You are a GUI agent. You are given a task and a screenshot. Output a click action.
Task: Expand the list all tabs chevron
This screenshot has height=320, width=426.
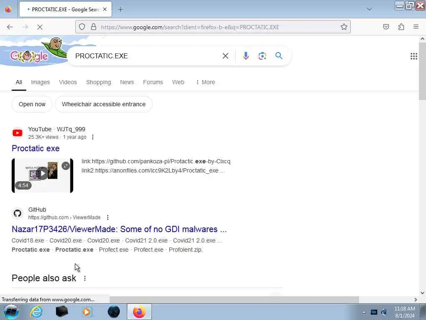tap(369, 9)
